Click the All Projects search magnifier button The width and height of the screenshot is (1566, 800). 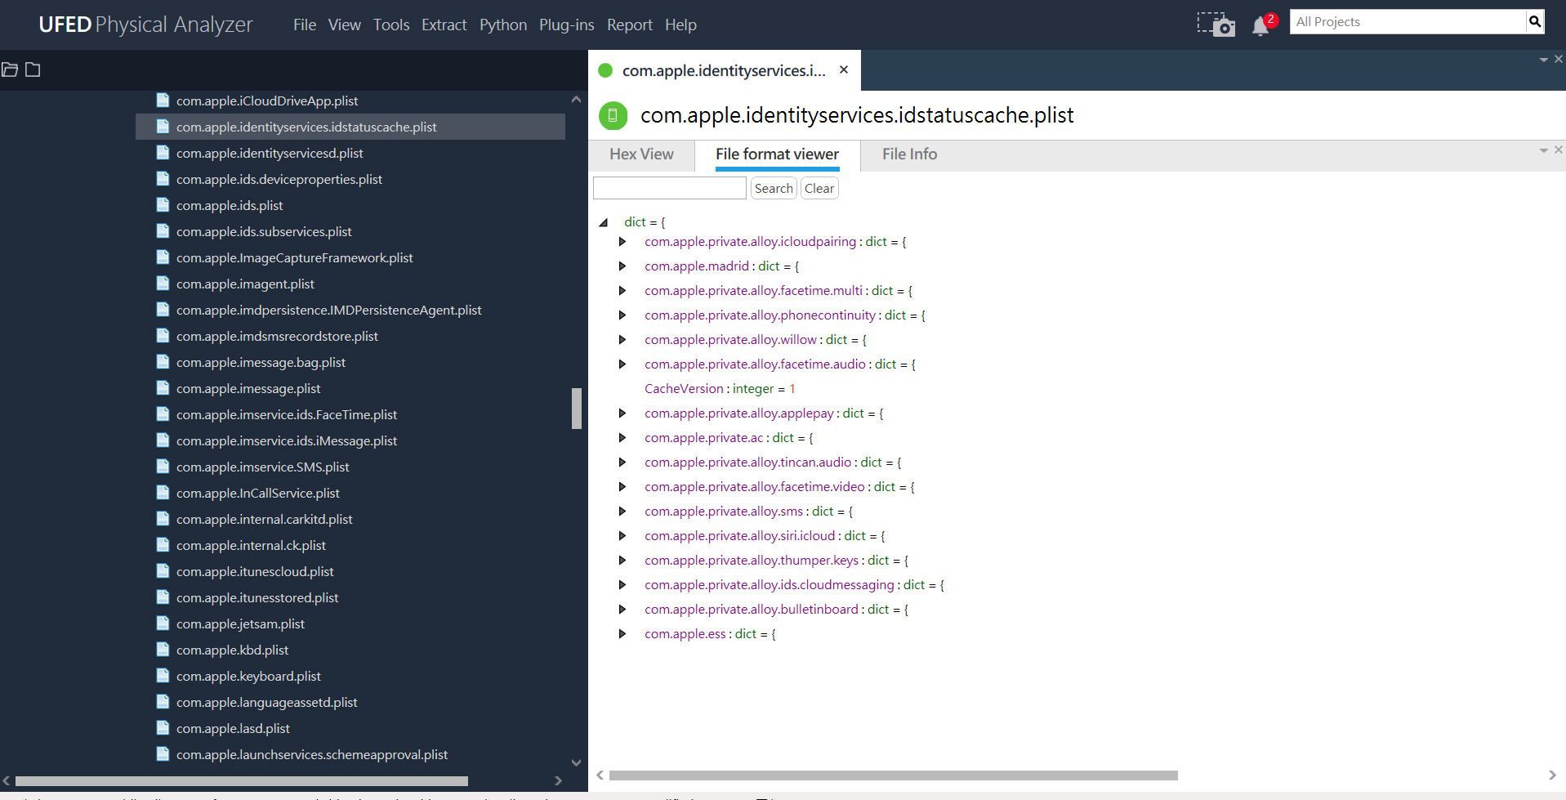click(1534, 22)
